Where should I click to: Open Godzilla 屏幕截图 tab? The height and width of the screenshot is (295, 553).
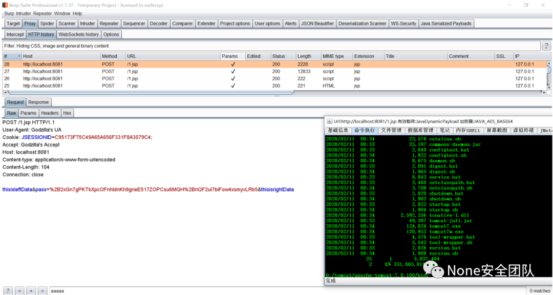[497, 131]
